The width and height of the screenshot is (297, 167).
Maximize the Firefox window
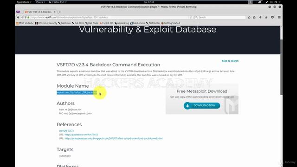[275, 7]
